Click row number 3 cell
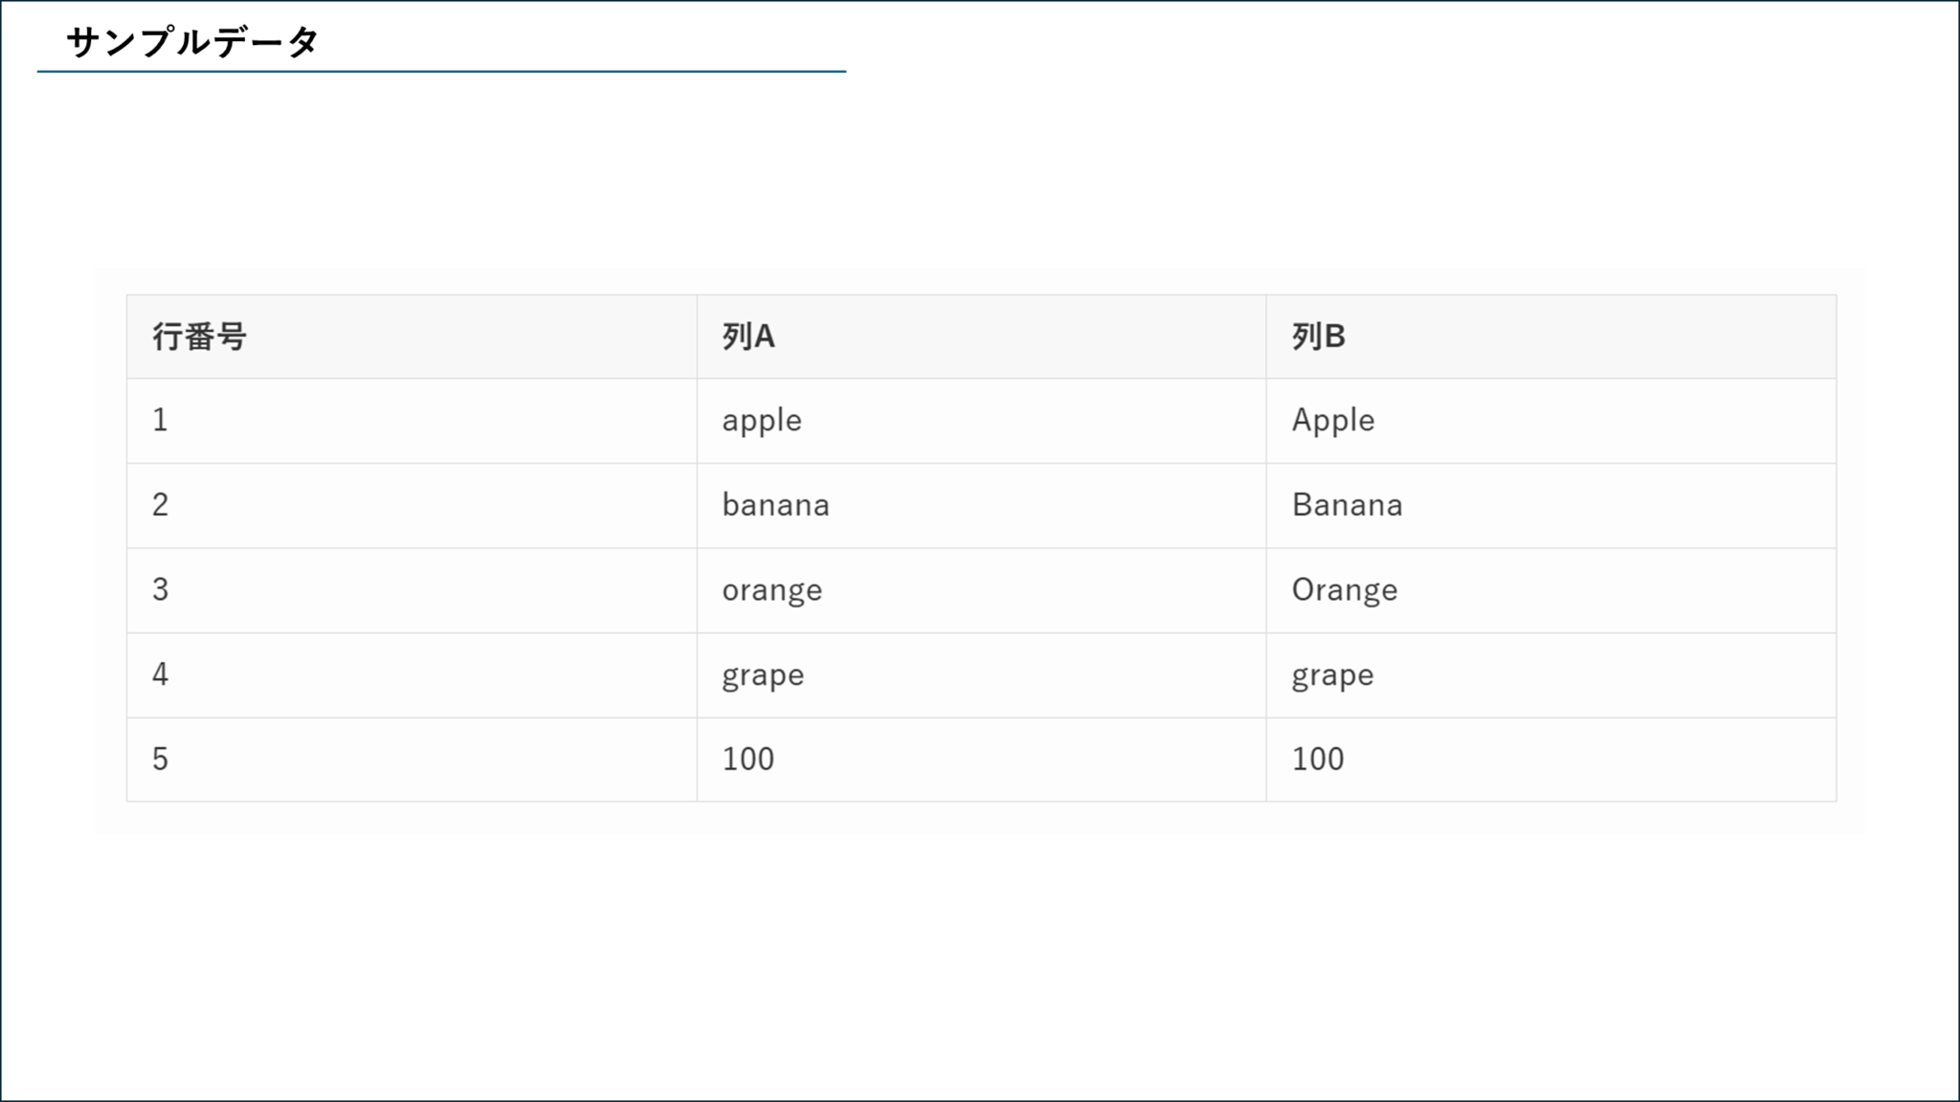Screen dimensions: 1960x1102 click(x=161, y=589)
